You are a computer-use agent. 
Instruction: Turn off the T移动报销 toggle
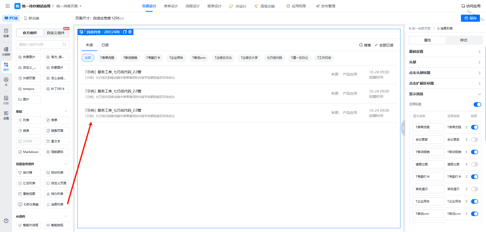474,152
